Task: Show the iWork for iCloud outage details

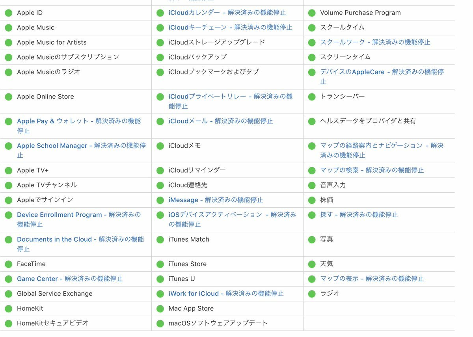Action: click(226, 294)
